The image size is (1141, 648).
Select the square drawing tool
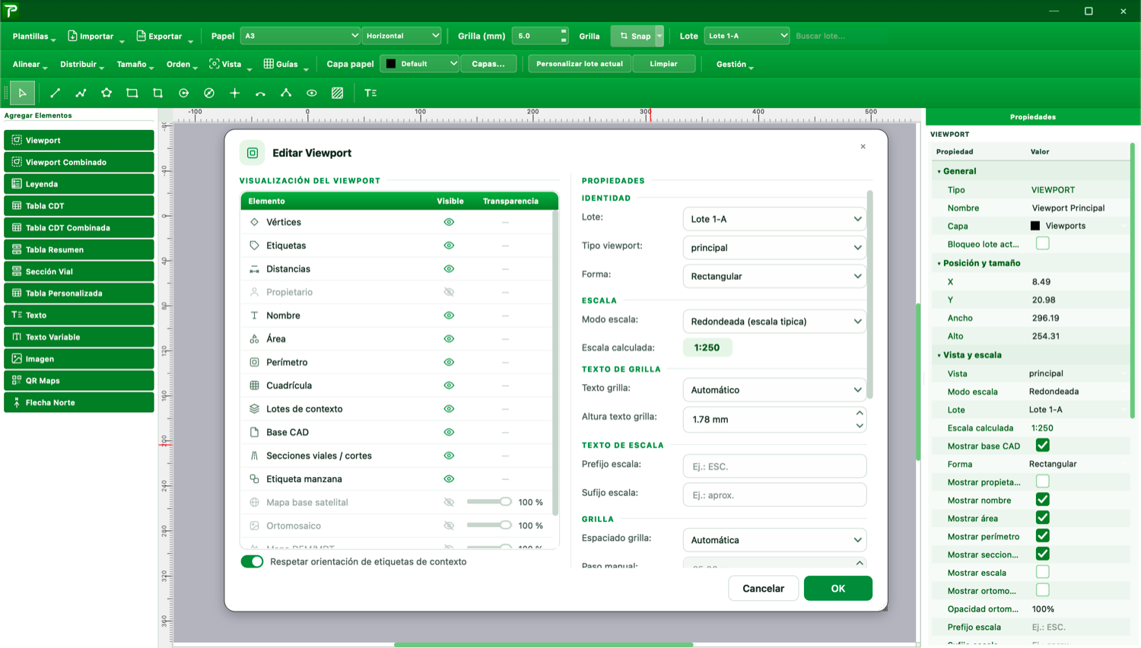pyautogui.click(x=157, y=93)
